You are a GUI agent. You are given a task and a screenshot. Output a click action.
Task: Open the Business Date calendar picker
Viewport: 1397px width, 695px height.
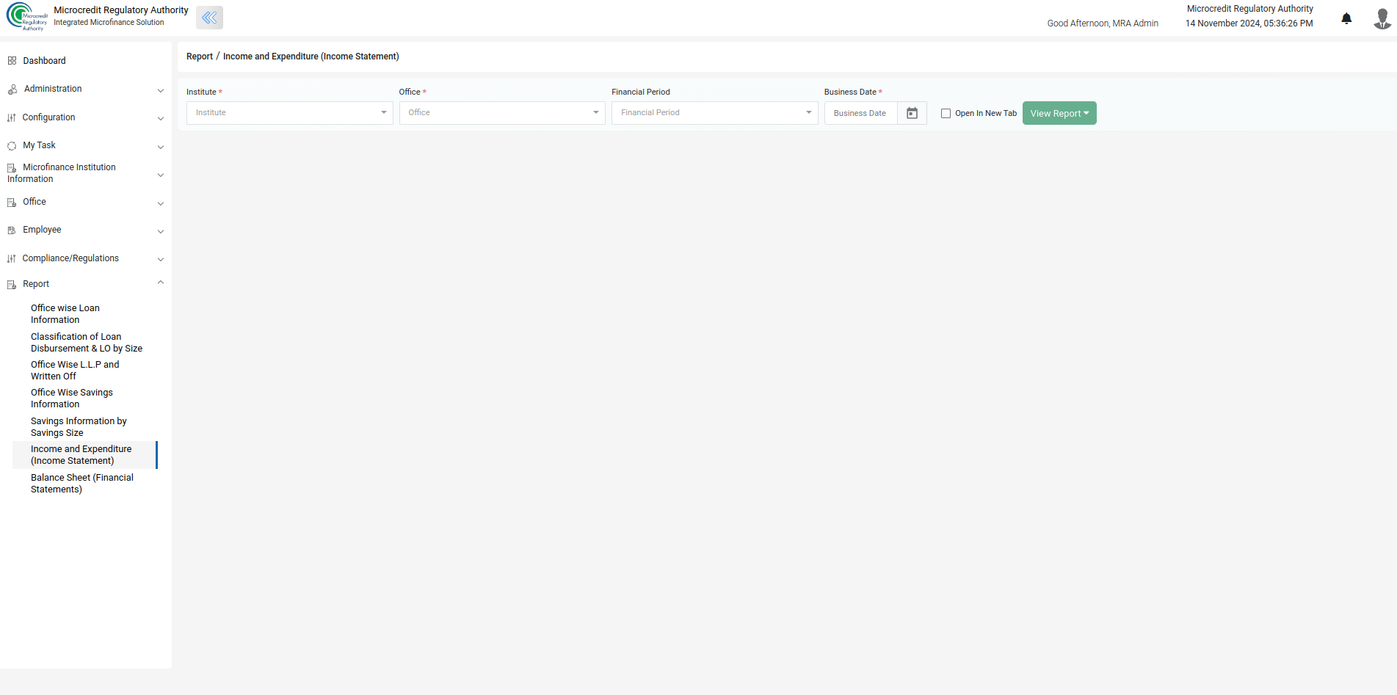pyautogui.click(x=912, y=113)
